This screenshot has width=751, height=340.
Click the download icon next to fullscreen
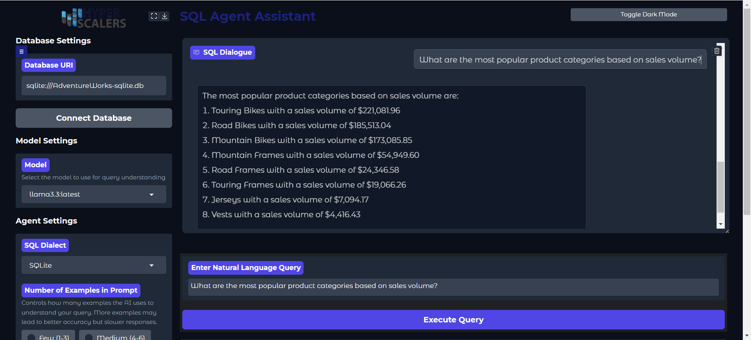[165, 16]
